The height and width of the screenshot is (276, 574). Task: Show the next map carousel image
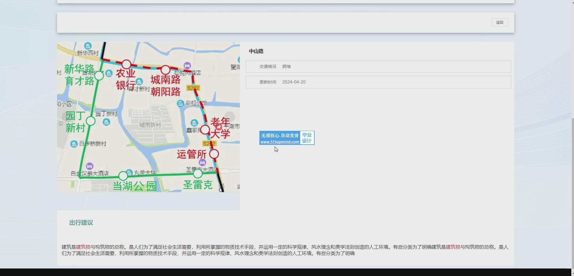[x=230, y=117]
